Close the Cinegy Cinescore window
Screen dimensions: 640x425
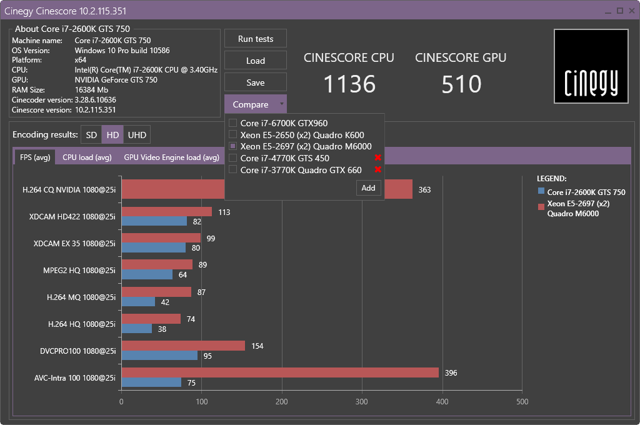(631, 11)
